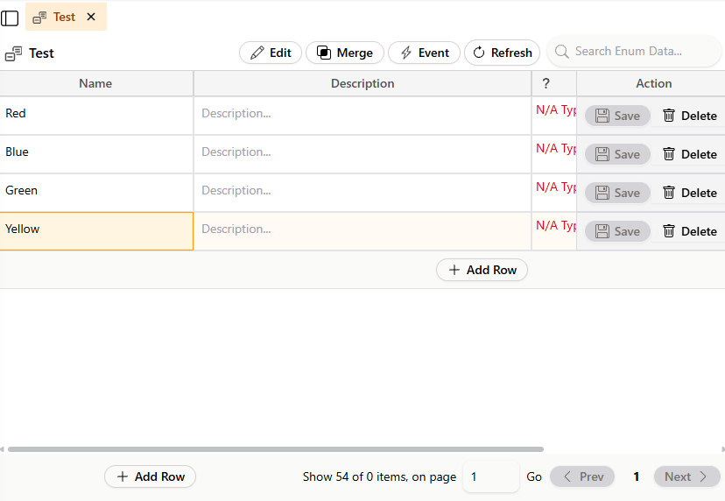This screenshot has height=501, width=725.
Task: Save the Green row
Action: coord(617,193)
